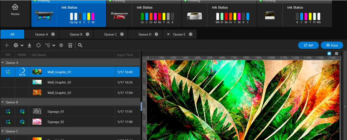Viewport: 347px width, 140px height.
Task: Click the Home icon
Action: (15, 7)
